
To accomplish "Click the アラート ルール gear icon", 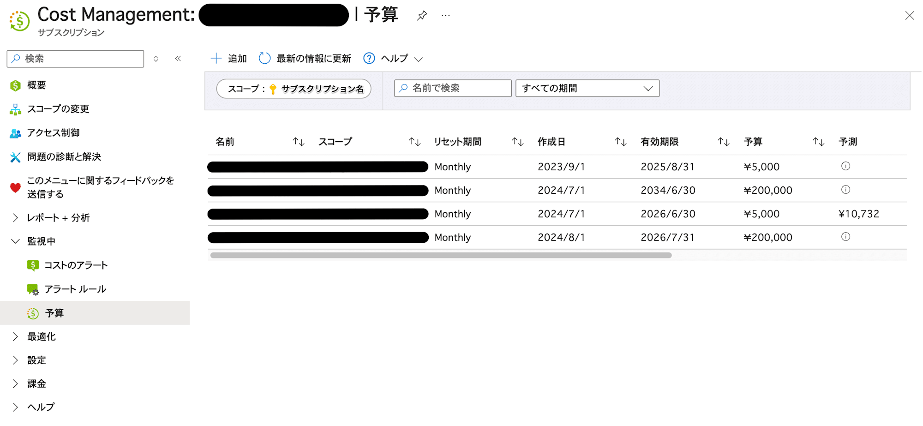I will pyautogui.click(x=33, y=289).
